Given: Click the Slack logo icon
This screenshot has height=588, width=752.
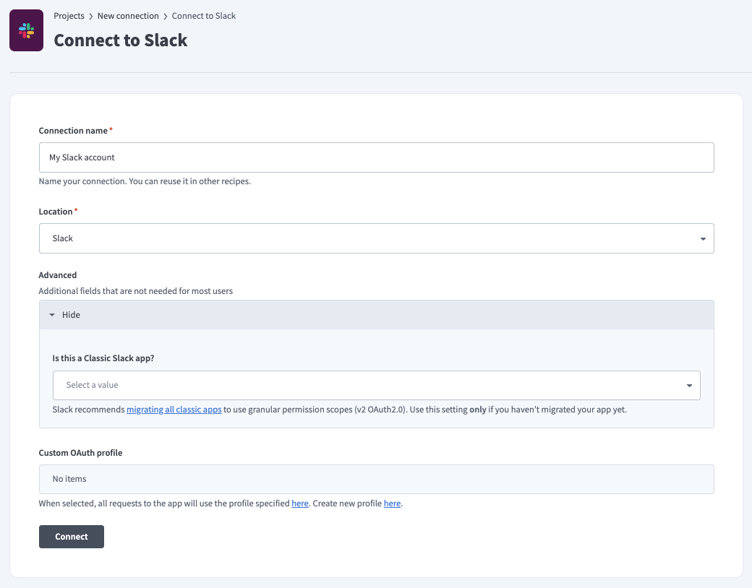Looking at the screenshot, I should 26,30.
